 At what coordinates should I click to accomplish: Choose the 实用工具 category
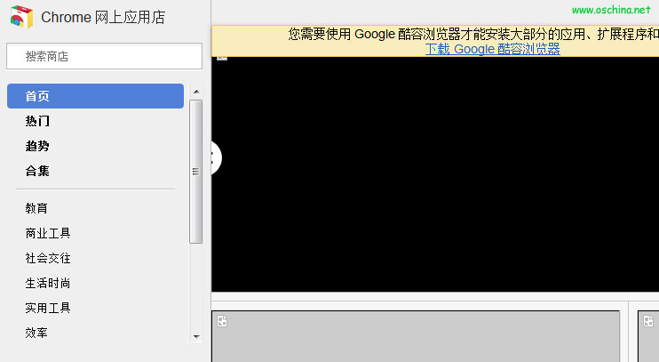click(48, 308)
